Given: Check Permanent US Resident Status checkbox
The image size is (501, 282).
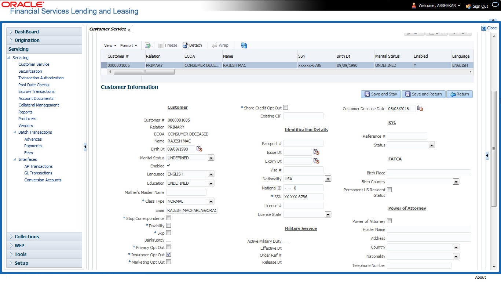Looking at the screenshot, I should click(390, 190).
